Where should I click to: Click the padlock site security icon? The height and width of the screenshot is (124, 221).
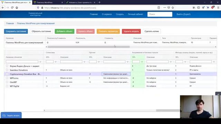tap(42, 8)
